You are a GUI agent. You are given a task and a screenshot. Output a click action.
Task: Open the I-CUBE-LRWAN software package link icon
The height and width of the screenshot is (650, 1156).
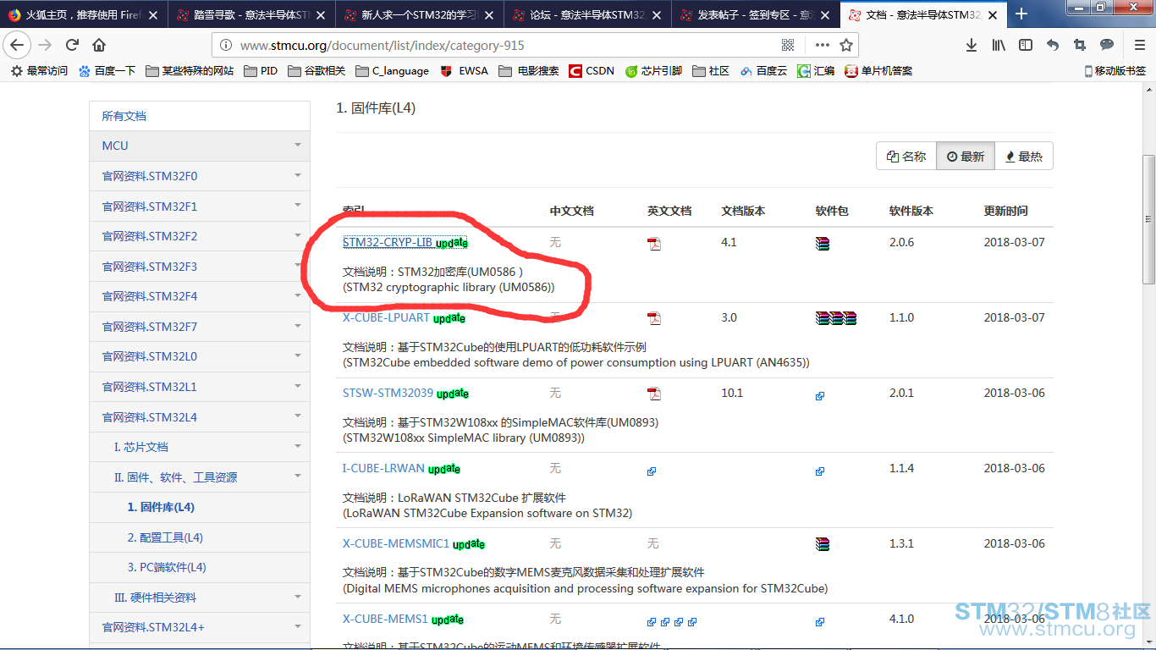pyautogui.click(x=820, y=471)
